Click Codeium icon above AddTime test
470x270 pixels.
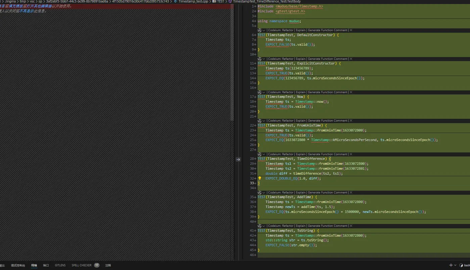tap(260, 192)
